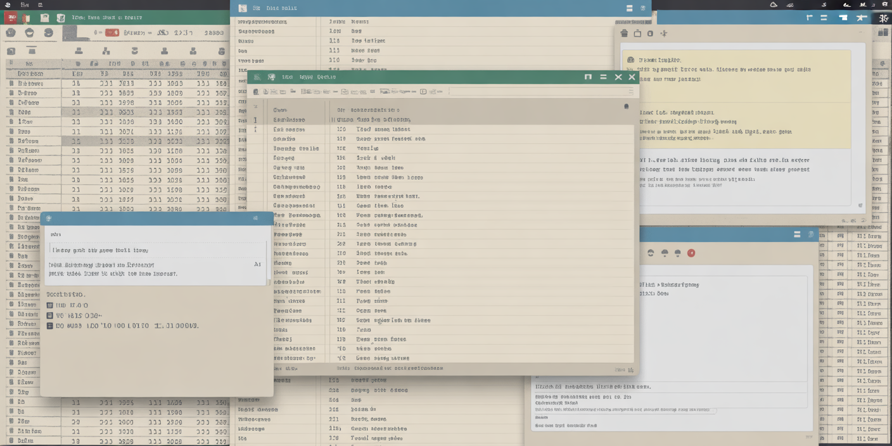Click the document icon in the top blue title bar
The image size is (892, 446).
pos(242,8)
